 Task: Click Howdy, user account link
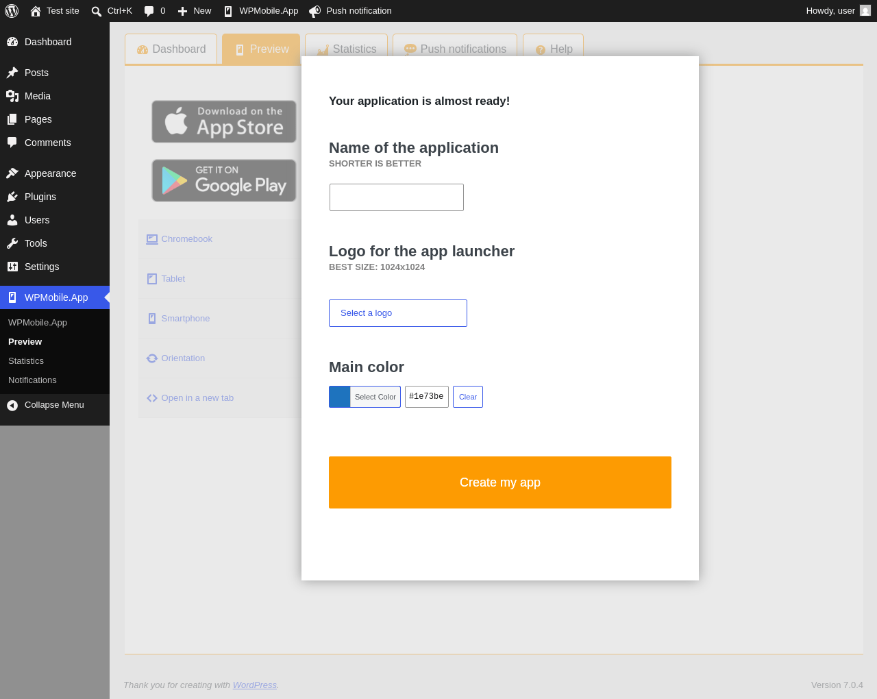tap(838, 11)
